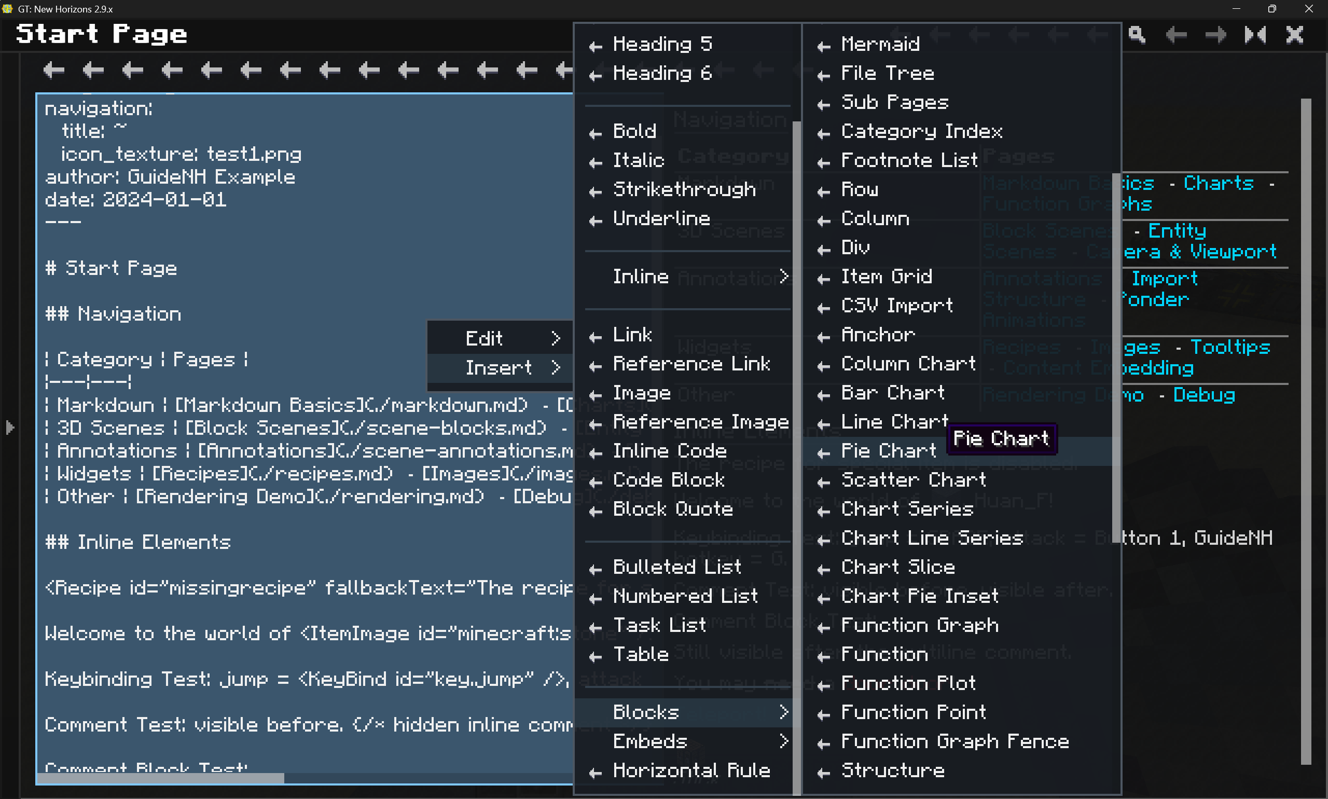Select Sub Pages block
Image resolution: width=1328 pixels, height=799 pixels.
(x=958, y=102)
